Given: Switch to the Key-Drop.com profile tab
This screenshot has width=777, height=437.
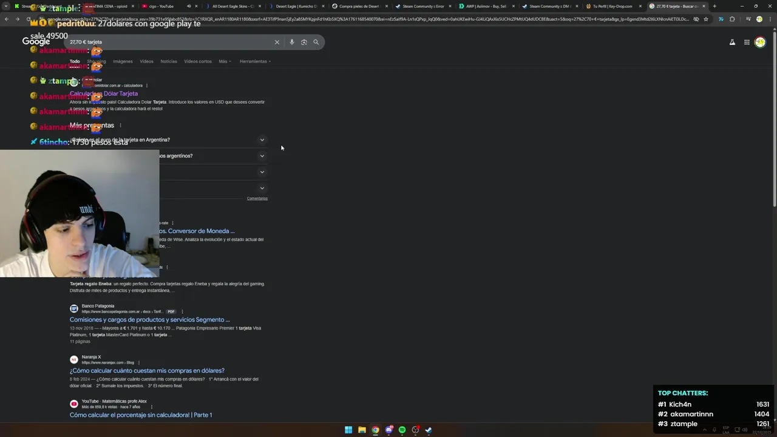Looking at the screenshot, I should [x=612, y=6].
